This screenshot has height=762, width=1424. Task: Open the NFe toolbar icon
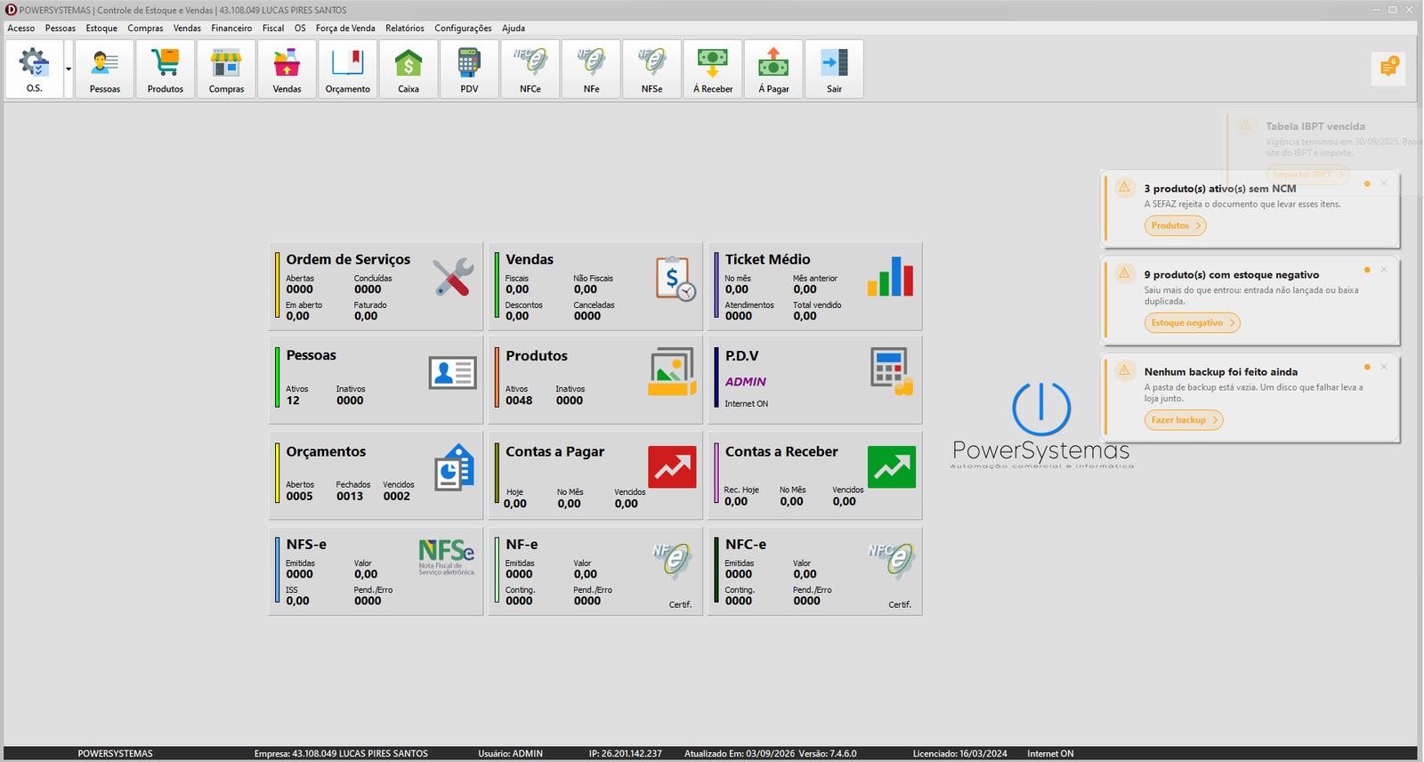click(591, 69)
